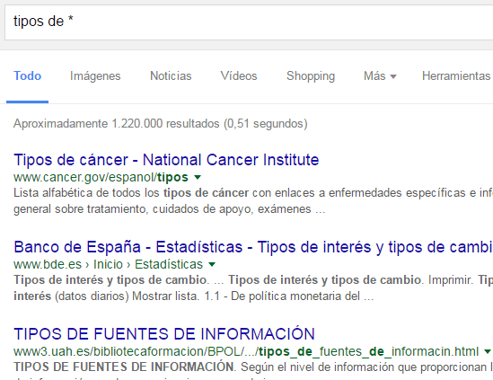This screenshot has width=493, height=380.
Task: Open Tipos de cáncer - National Cancer Institute result
Action: pyautogui.click(x=166, y=160)
